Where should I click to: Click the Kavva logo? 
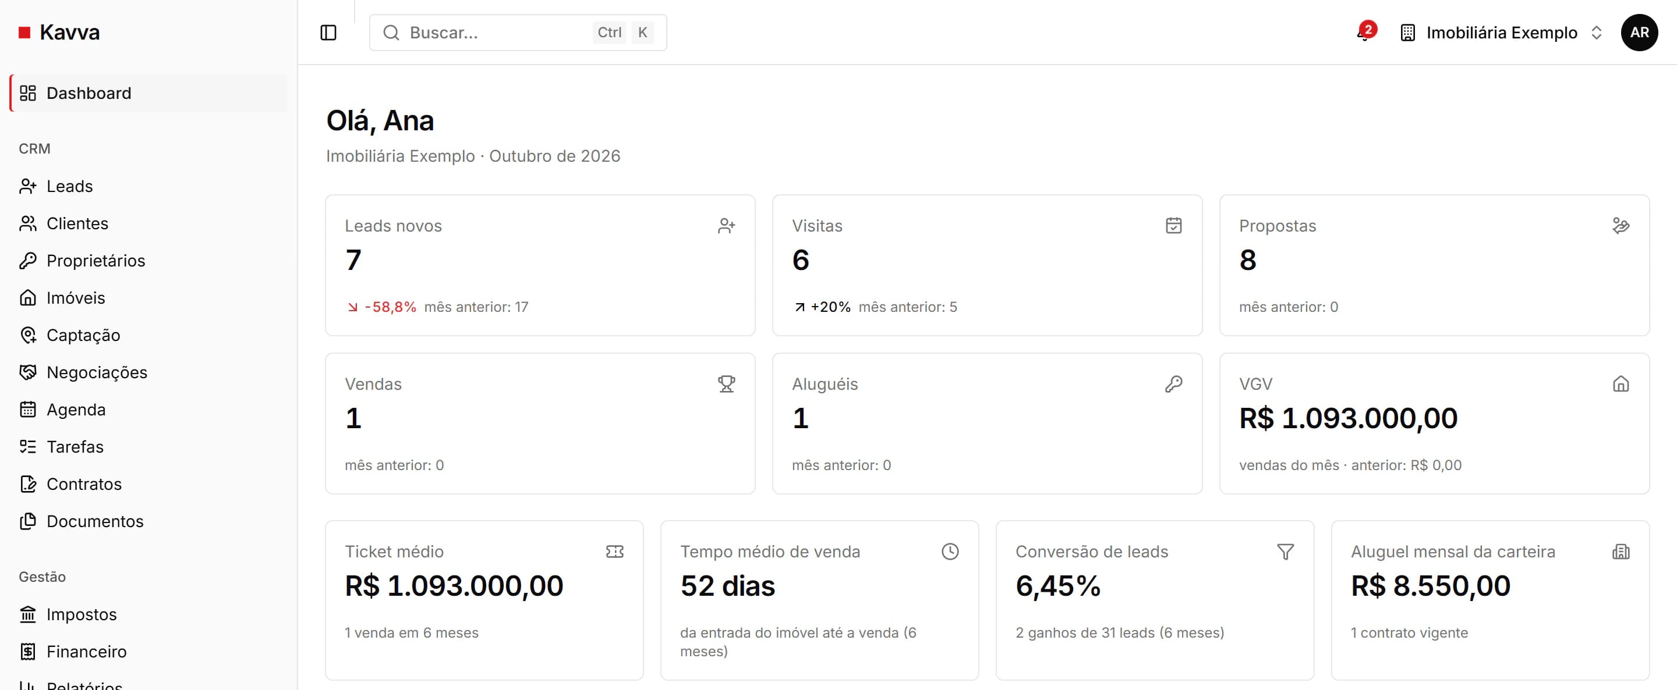(59, 33)
